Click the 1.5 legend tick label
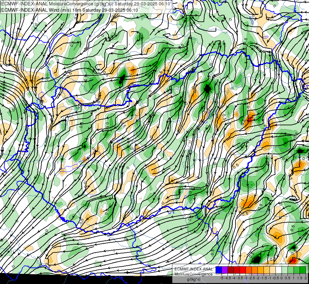 tap(300, 278)
